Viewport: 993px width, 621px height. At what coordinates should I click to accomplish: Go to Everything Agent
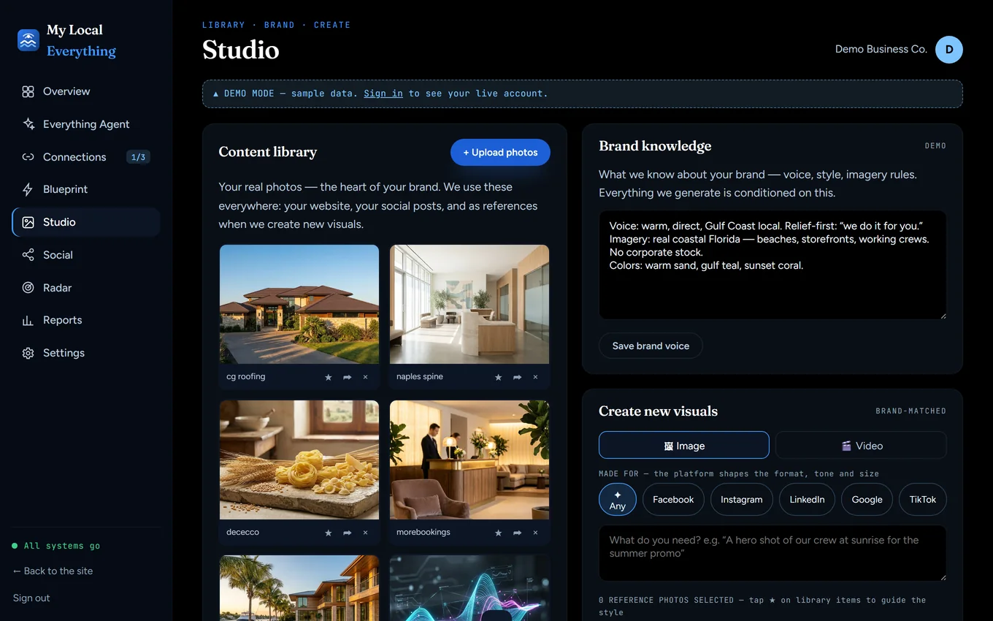pos(86,124)
